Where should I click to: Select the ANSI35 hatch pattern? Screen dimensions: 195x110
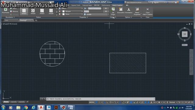coord(42,11)
